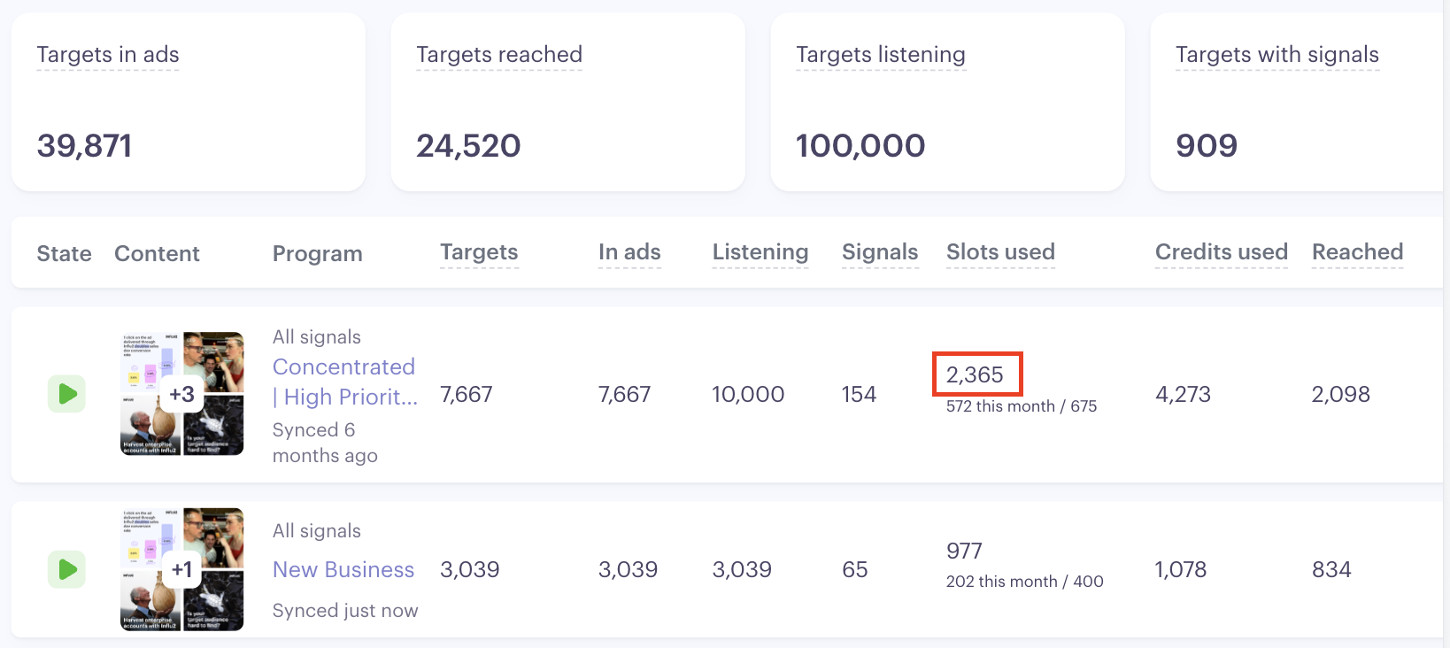The image size is (1450, 648).
Task: Select the Targets listening card title
Action: (881, 55)
